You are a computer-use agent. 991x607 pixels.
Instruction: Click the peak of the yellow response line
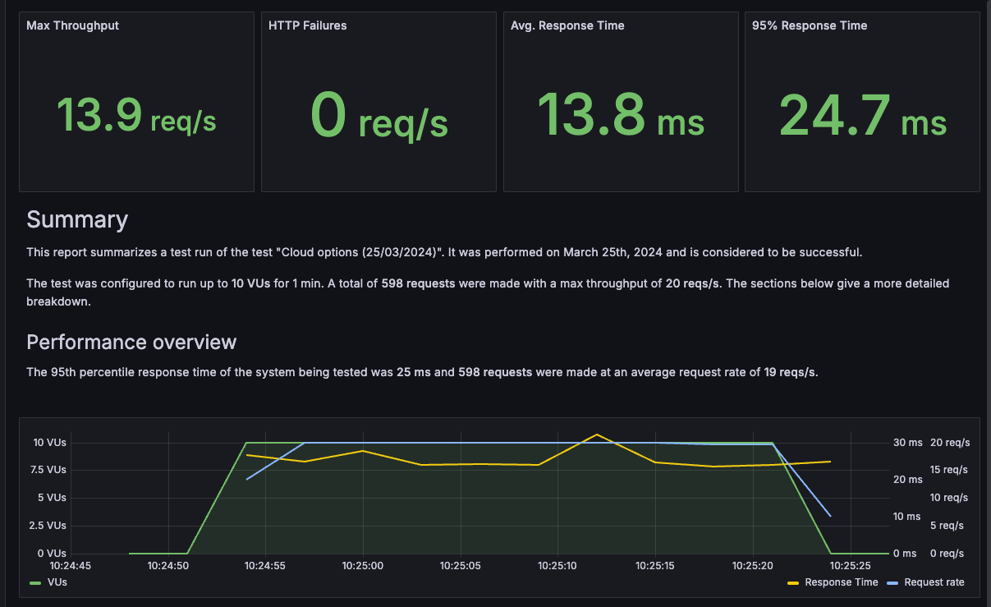point(597,434)
